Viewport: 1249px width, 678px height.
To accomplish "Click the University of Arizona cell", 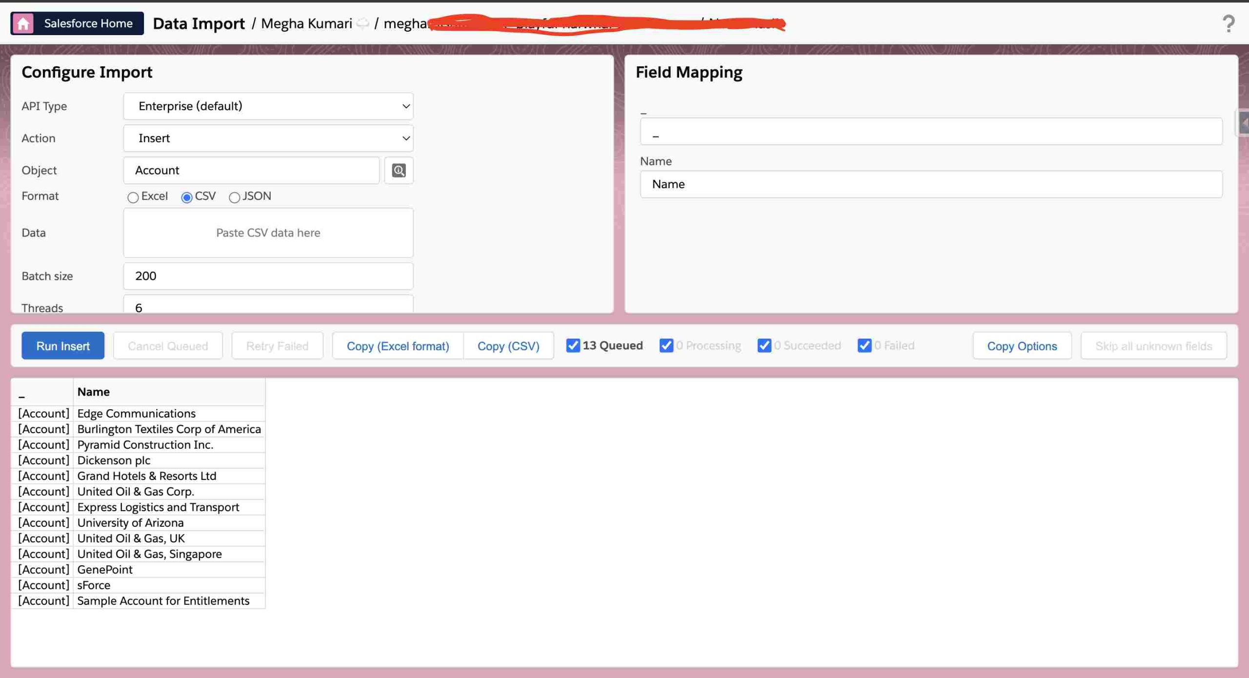I will (169, 523).
